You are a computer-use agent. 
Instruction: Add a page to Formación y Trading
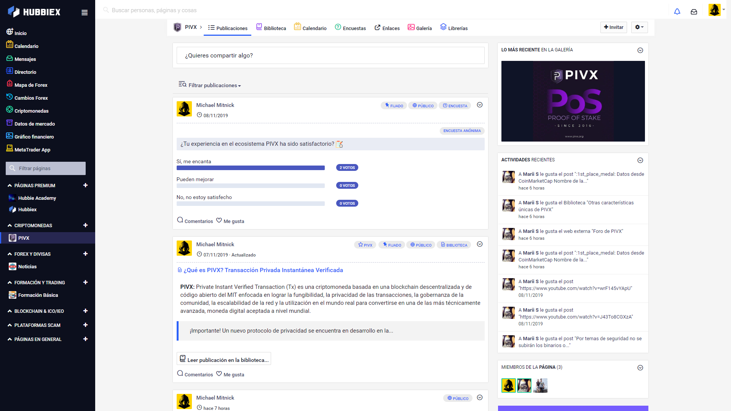pos(85,282)
